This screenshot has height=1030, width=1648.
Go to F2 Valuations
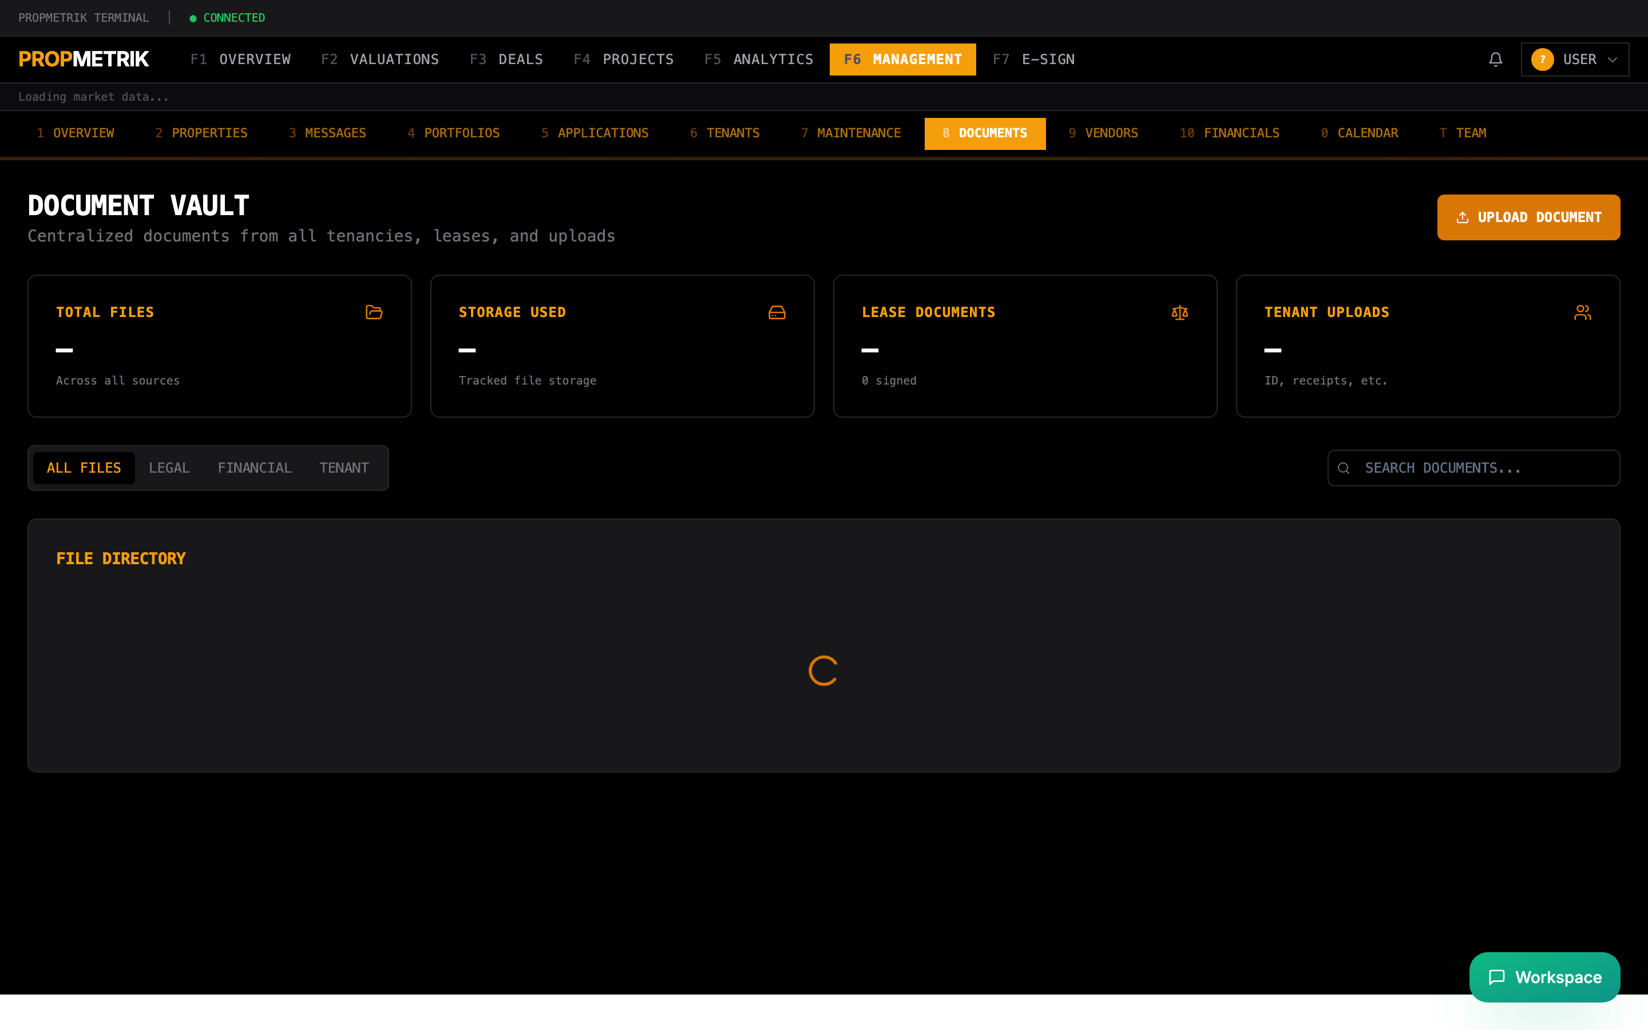380,60
